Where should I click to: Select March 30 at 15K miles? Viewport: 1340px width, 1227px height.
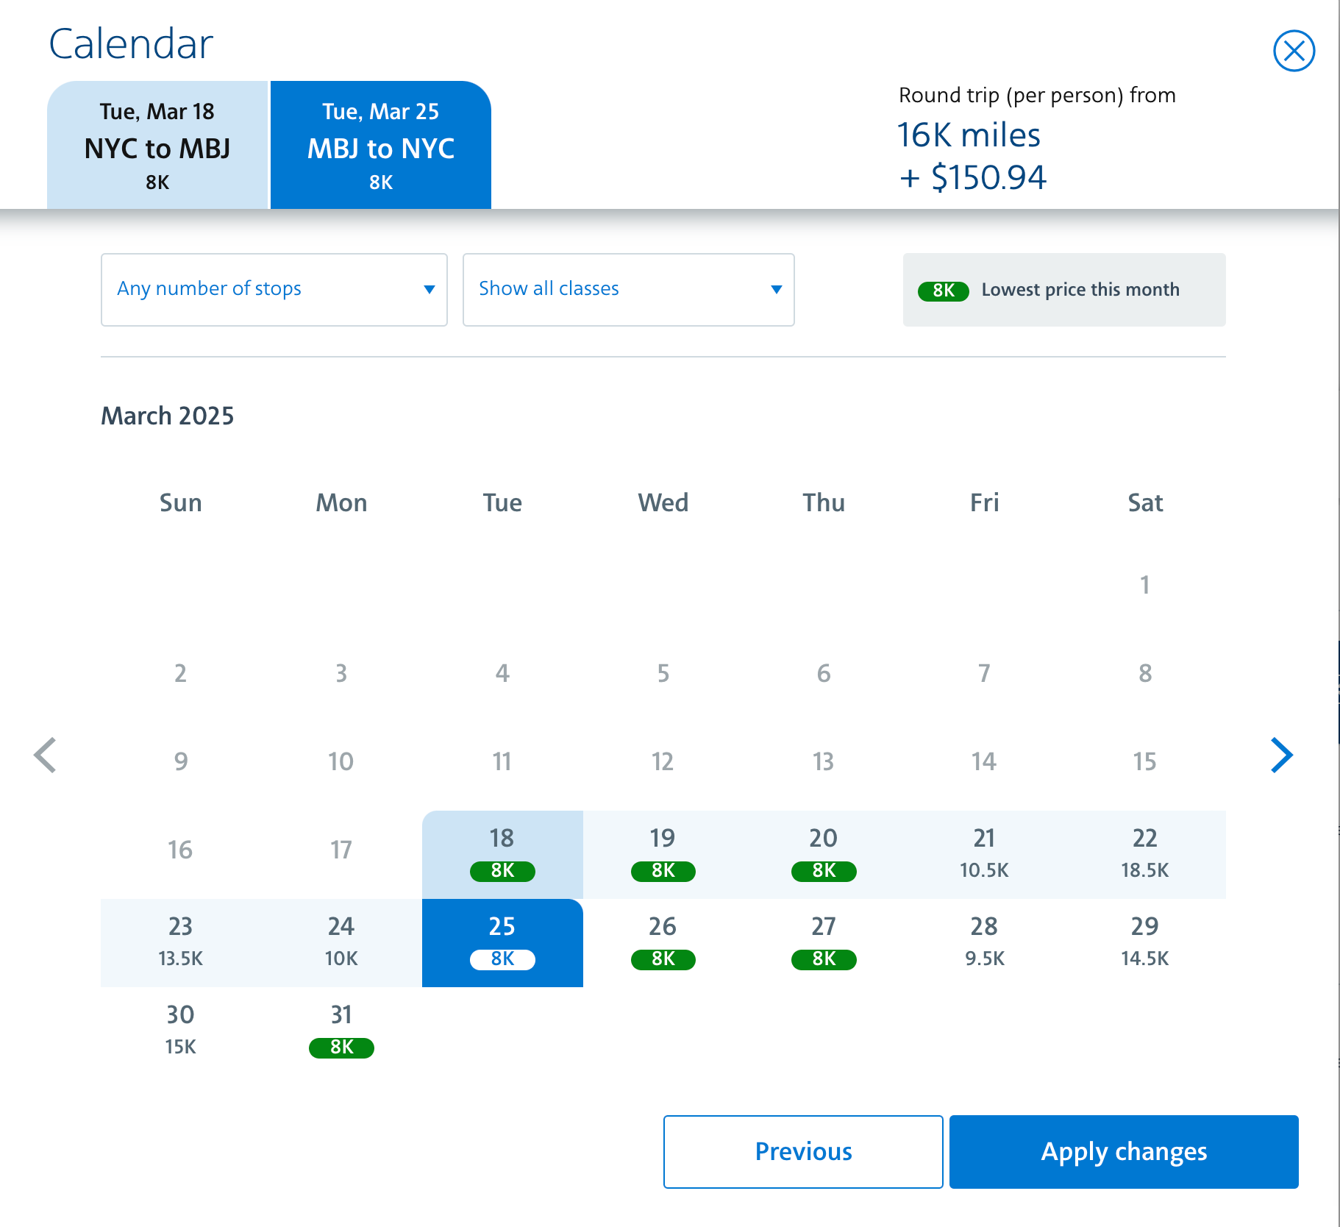pyautogui.click(x=180, y=1031)
